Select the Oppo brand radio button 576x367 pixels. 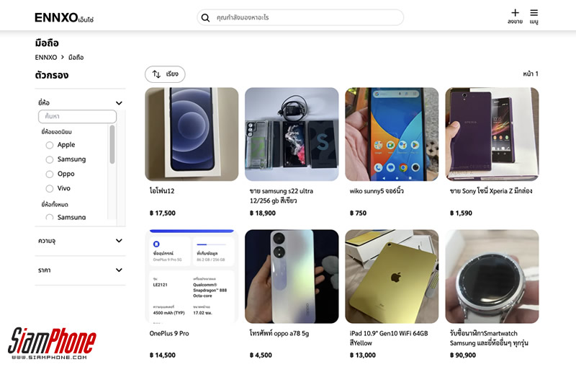(50, 174)
